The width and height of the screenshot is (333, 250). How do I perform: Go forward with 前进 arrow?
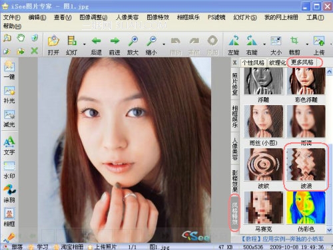(115, 45)
